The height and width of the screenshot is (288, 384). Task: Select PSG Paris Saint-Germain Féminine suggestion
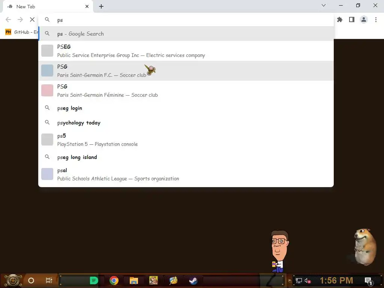[x=186, y=91]
